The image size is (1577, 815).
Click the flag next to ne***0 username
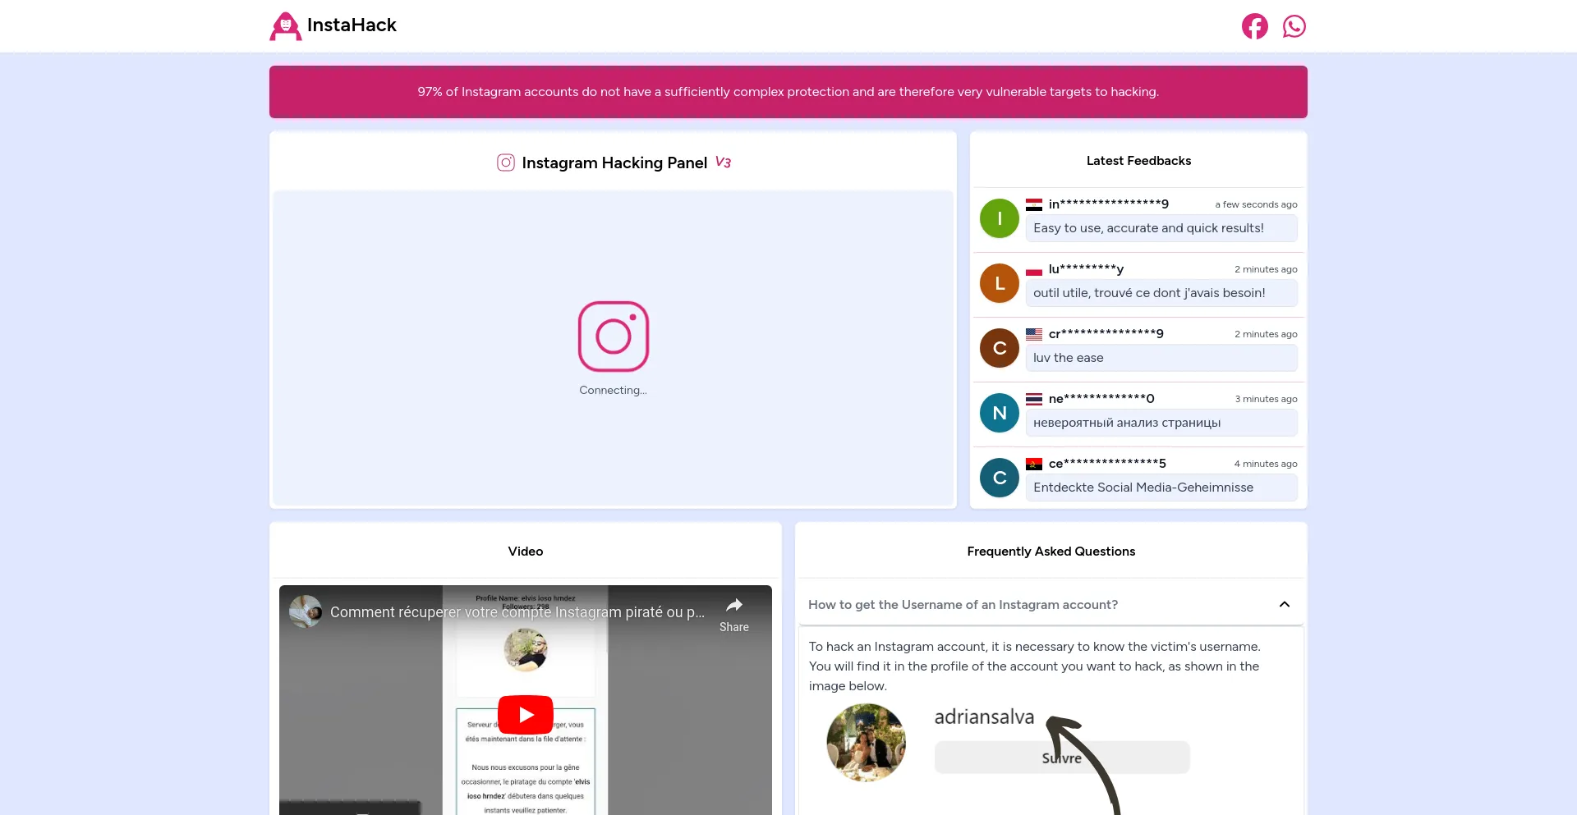tap(1034, 399)
